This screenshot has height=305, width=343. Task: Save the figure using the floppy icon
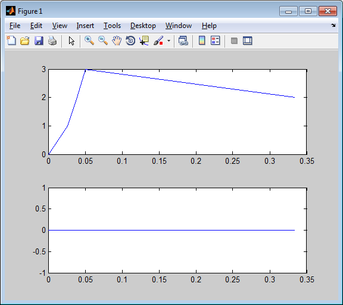[39, 41]
